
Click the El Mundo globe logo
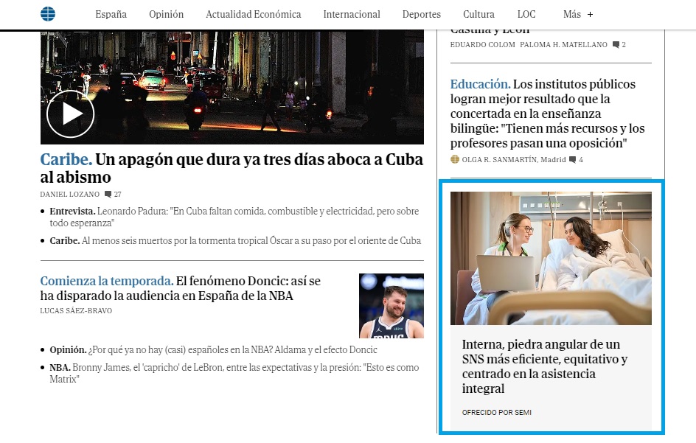click(47, 13)
